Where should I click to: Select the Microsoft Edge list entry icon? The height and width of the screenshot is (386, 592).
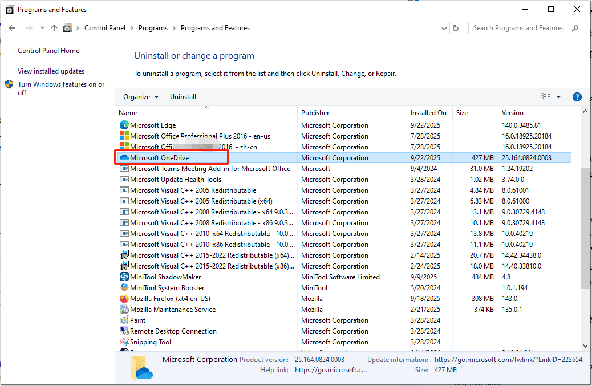[x=124, y=125]
